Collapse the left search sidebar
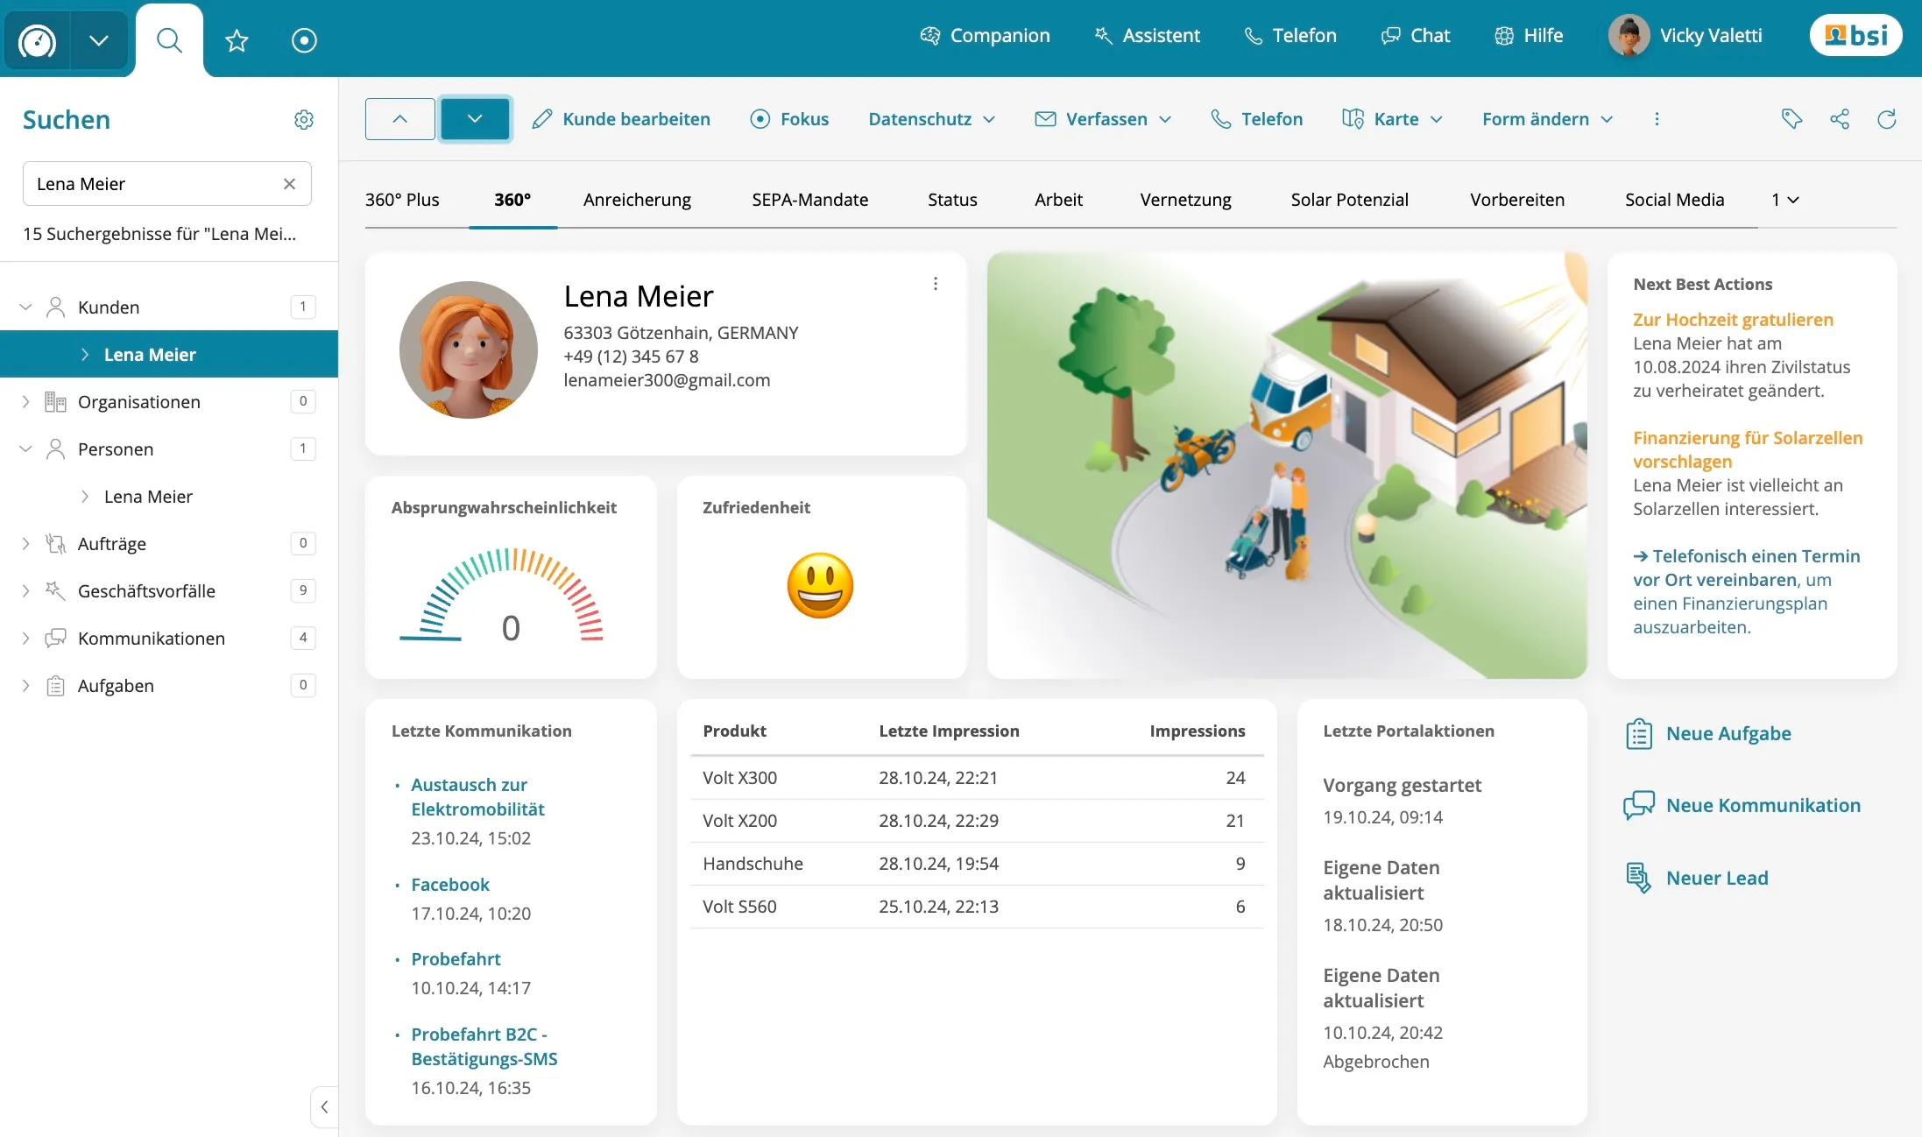 324,1107
